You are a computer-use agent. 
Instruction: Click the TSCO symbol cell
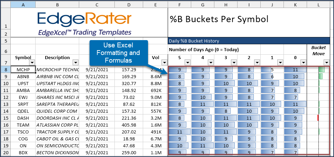(23, 132)
